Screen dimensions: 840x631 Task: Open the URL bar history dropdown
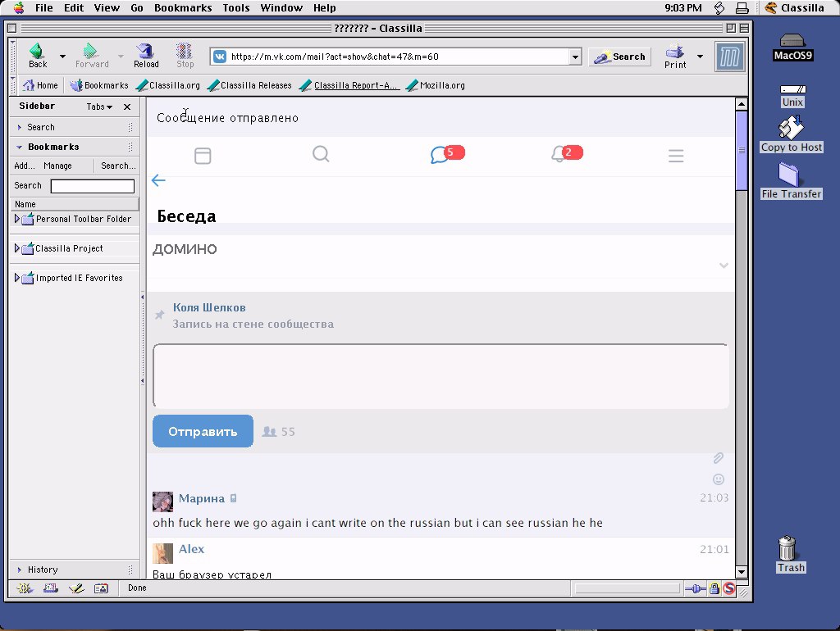[x=575, y=57]
